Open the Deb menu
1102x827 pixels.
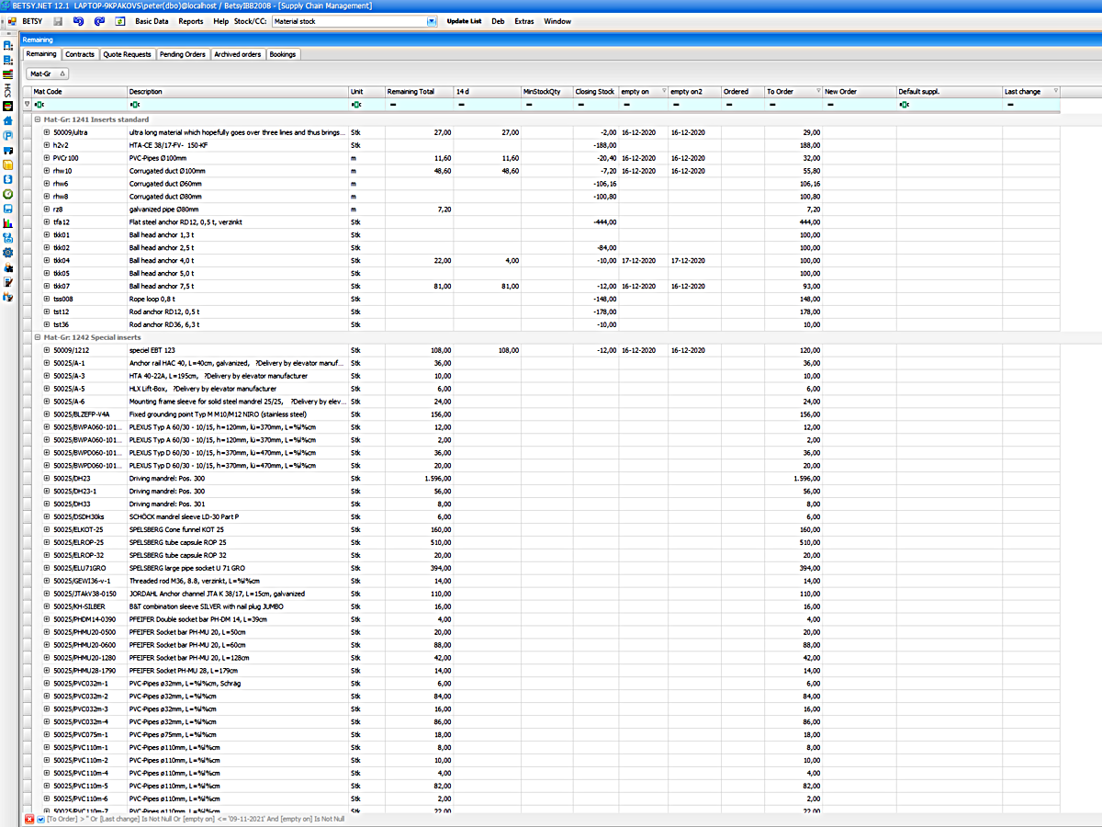click(498, 20)
